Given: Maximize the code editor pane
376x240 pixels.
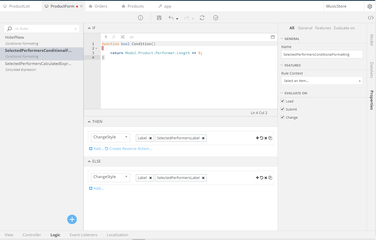Looking at the screenshot, I should coord(273,37).
